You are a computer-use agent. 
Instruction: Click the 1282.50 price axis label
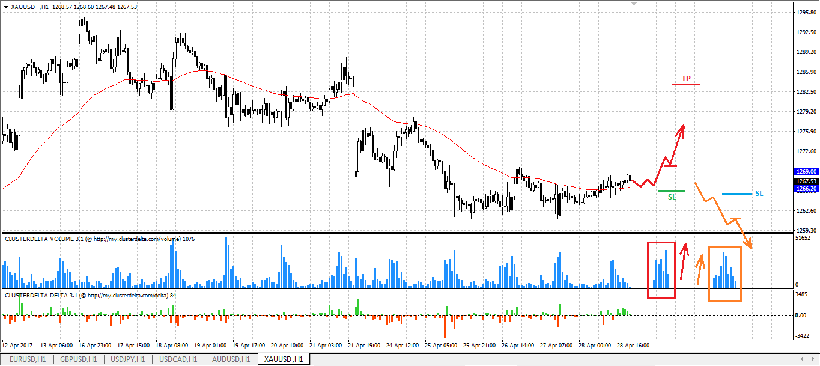[x=806, y=91]
